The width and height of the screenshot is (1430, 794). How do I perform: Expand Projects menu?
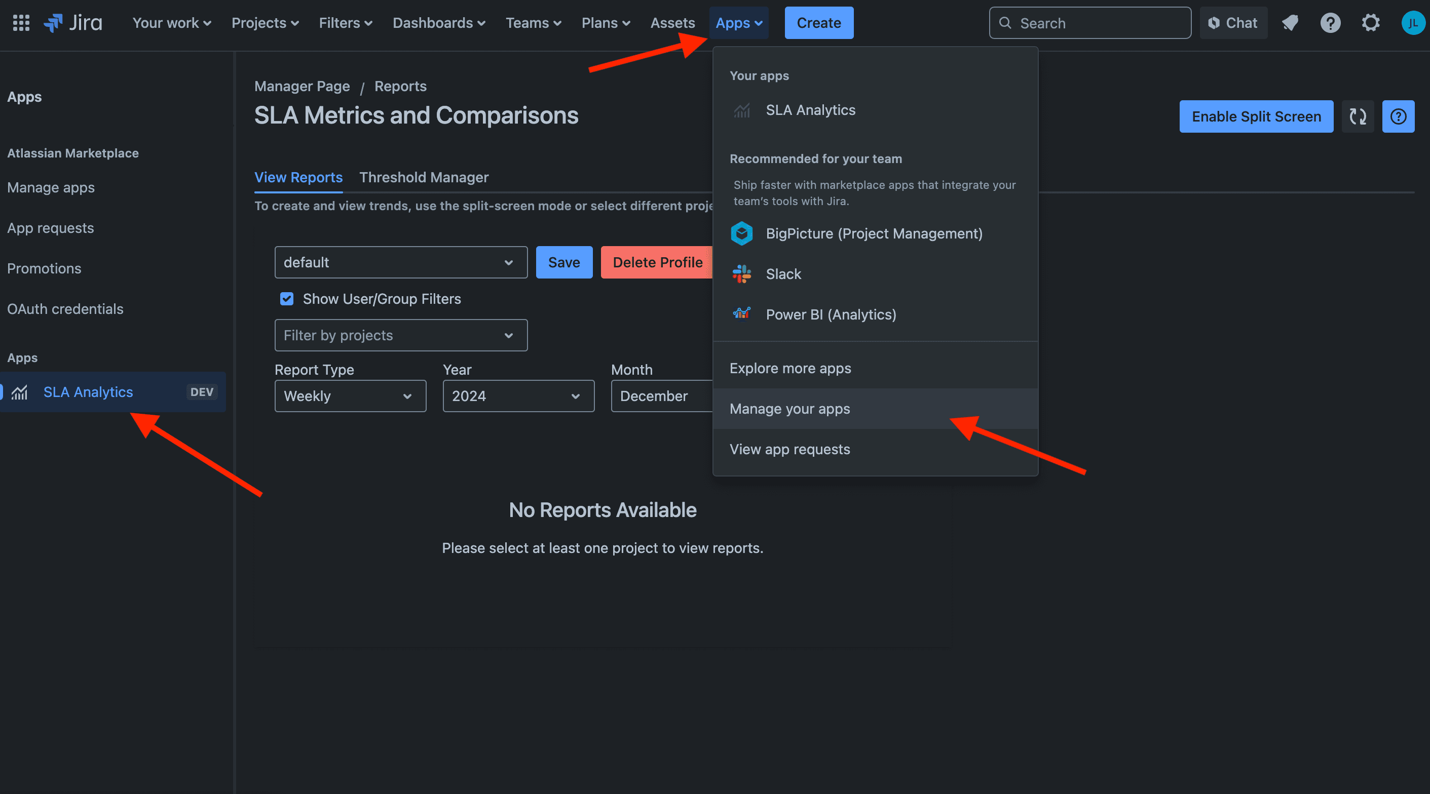(265, 23)
